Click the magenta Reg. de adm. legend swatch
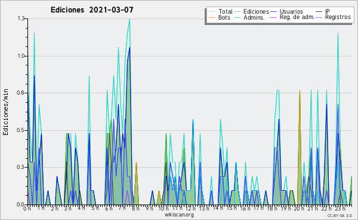The width and height of the screenshot is (358, 220). pyautogui.click(x=273, y=18)
